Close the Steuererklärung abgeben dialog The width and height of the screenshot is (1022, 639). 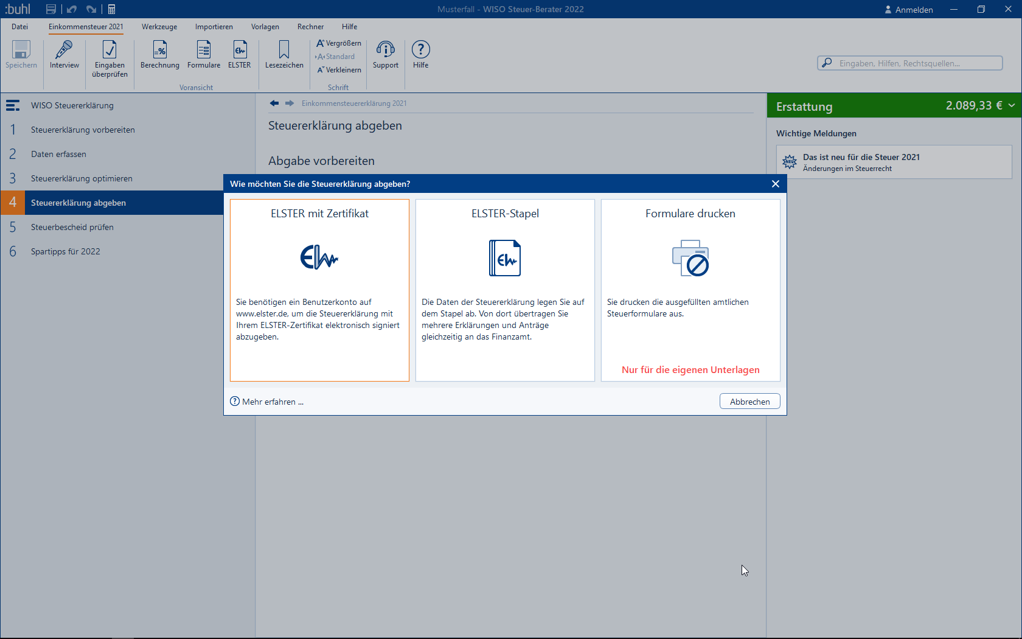tap(776, 184)
